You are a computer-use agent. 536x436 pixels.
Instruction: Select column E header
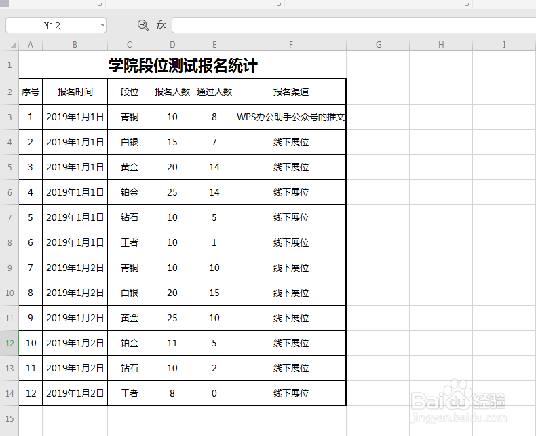(x=214, y=45)
